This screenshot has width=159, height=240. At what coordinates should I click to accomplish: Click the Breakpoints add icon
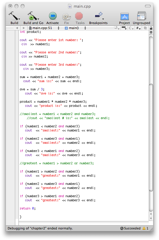click(x=99, y=15)
